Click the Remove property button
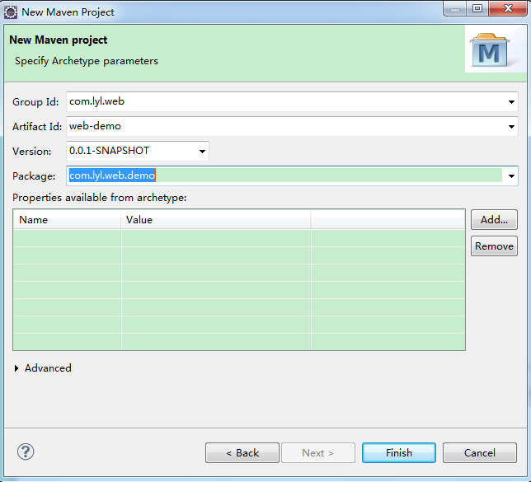The image size is (531, 482). pos(494,246)
